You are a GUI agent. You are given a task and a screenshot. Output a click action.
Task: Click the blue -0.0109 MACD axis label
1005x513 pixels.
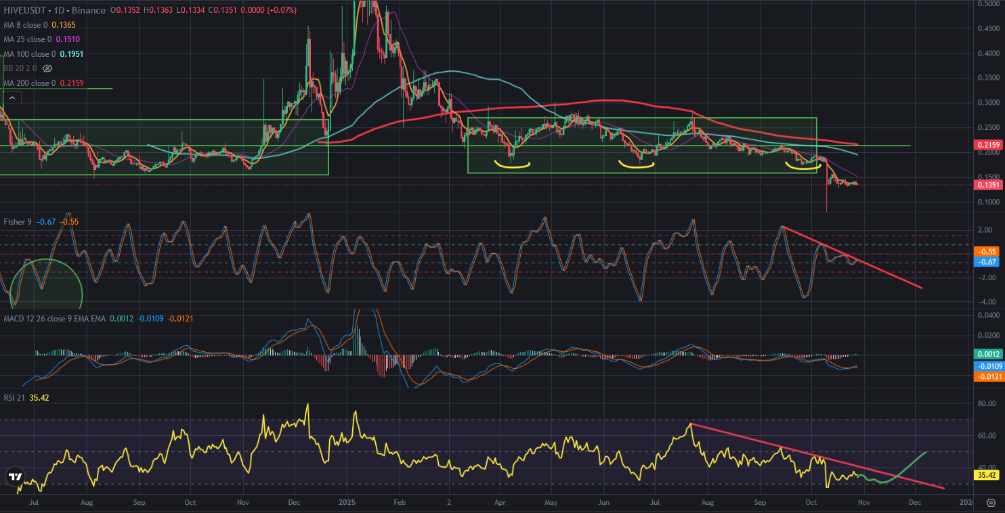[x=988, y=367]
